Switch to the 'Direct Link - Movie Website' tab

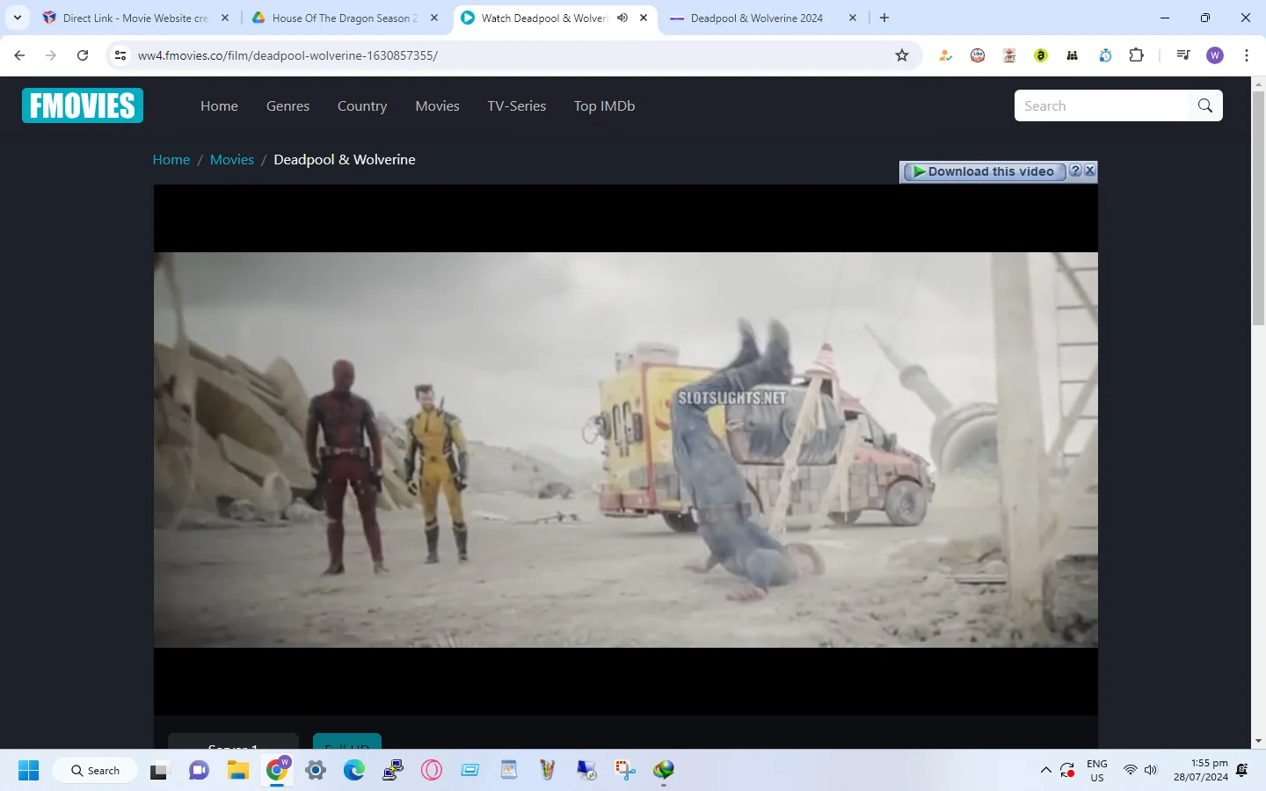[x=135, y=18]
